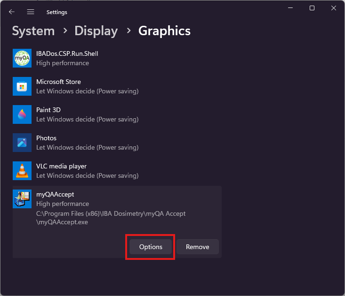Click High performance under myQAAccept

coord(63,204)
